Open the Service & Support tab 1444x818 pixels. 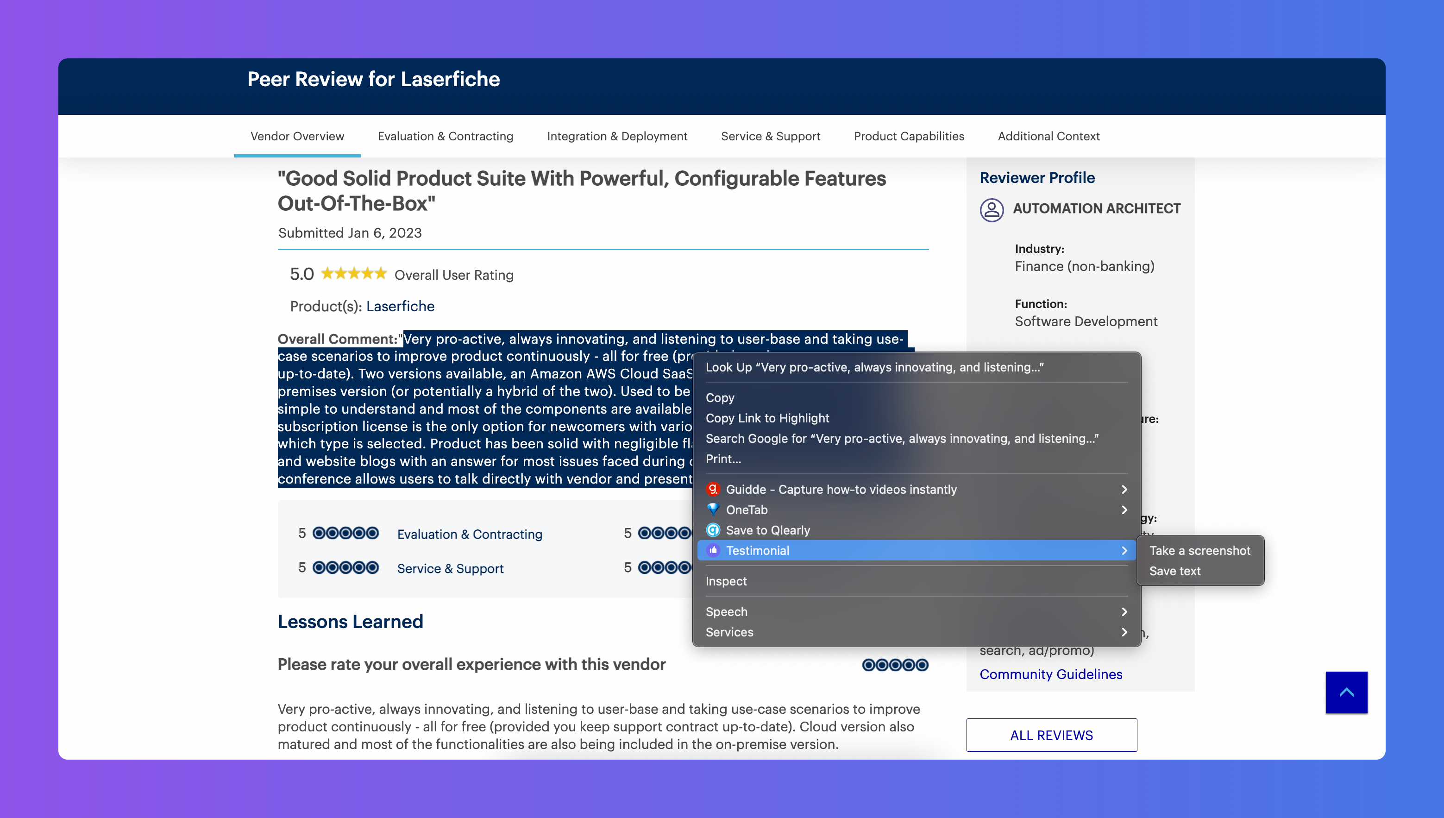coord(771,136)
